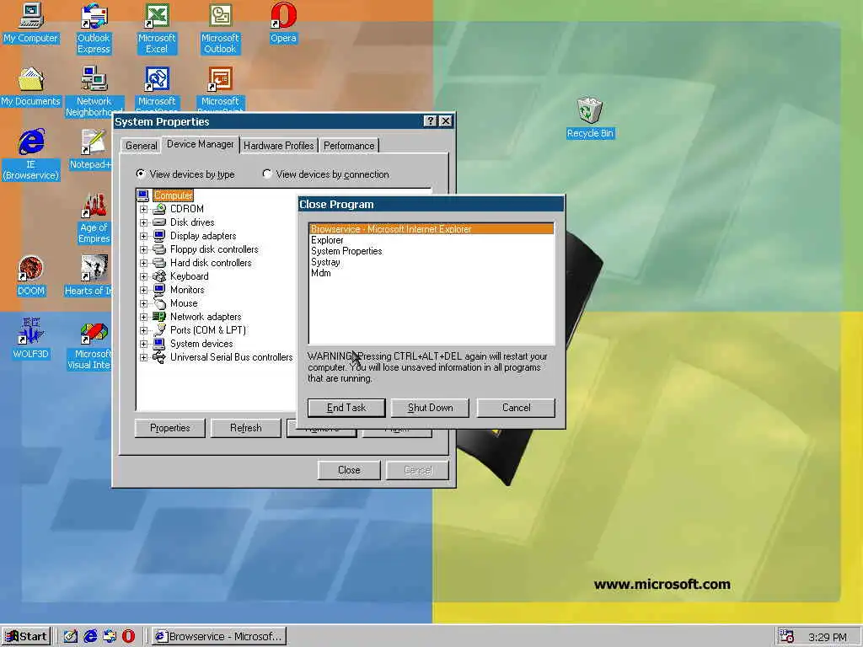Click Cancel in Close Program dialog

click(516, 408)
